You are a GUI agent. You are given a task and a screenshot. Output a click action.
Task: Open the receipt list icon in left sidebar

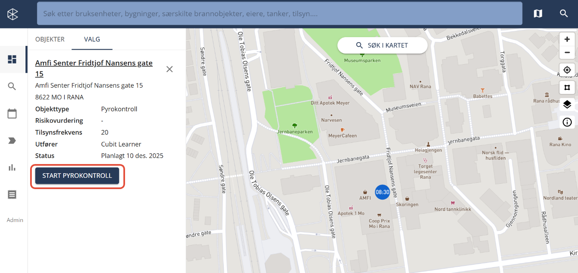tap(12, 195)
